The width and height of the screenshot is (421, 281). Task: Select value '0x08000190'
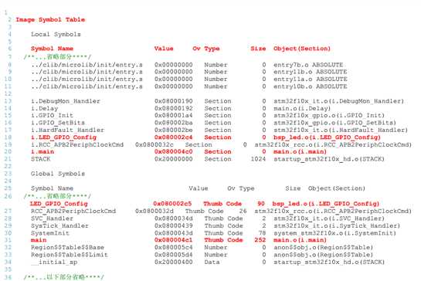(x=174, y=101)
